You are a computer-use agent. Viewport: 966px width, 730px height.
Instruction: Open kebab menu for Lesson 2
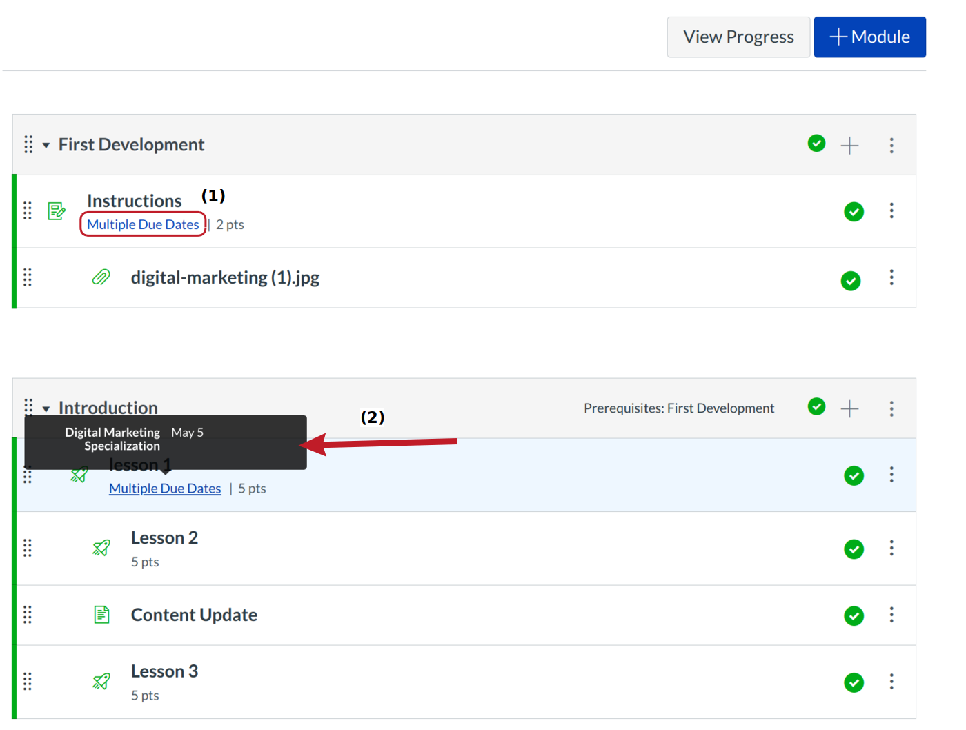[891, 548]
